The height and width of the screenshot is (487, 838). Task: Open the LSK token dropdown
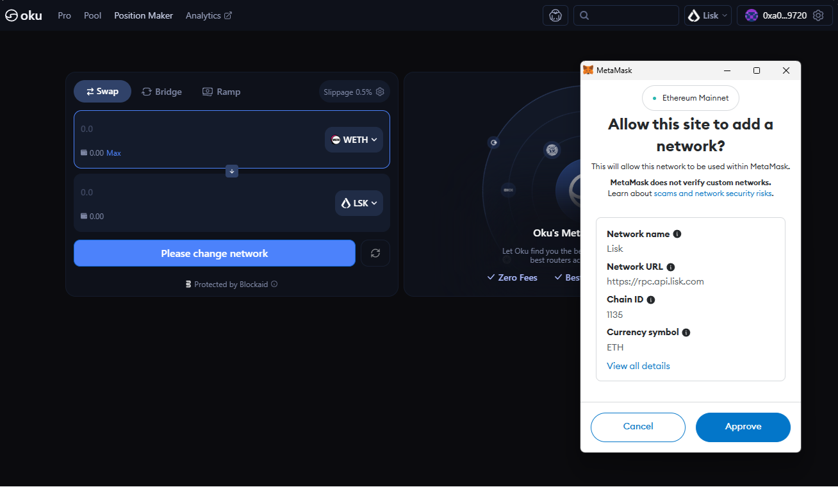(359, 203)
